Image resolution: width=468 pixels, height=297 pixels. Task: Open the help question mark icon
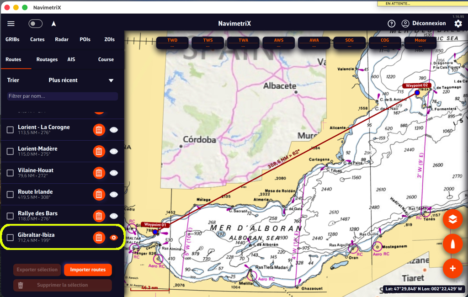point(391,24)
